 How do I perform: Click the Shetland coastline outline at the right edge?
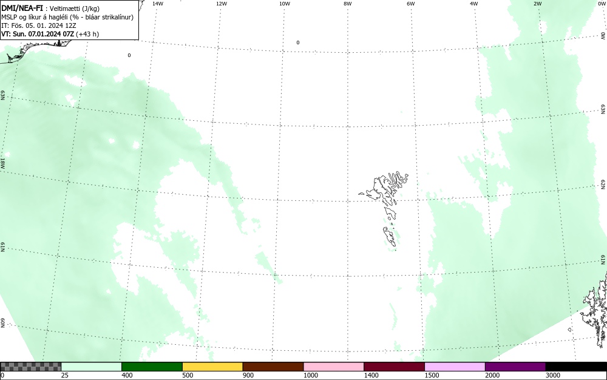(x=595, y=310)
